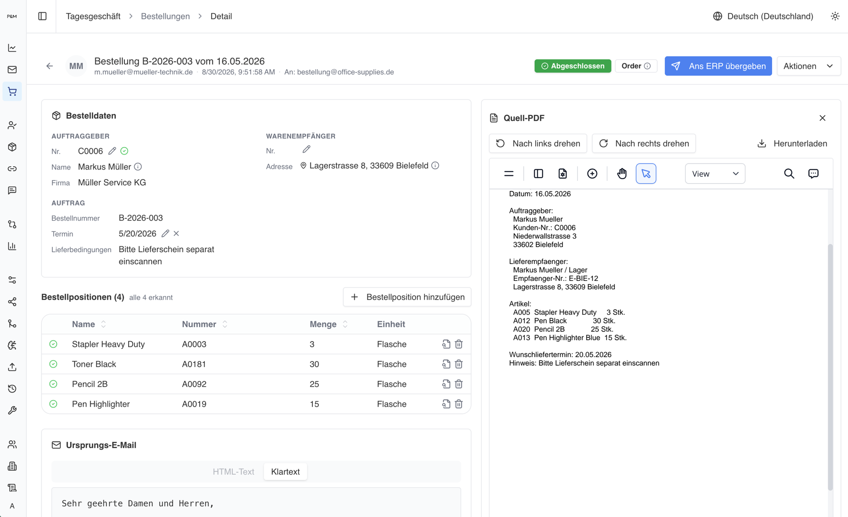Clear the Termin date with X
848x517 pixels.
pos(176,233)
